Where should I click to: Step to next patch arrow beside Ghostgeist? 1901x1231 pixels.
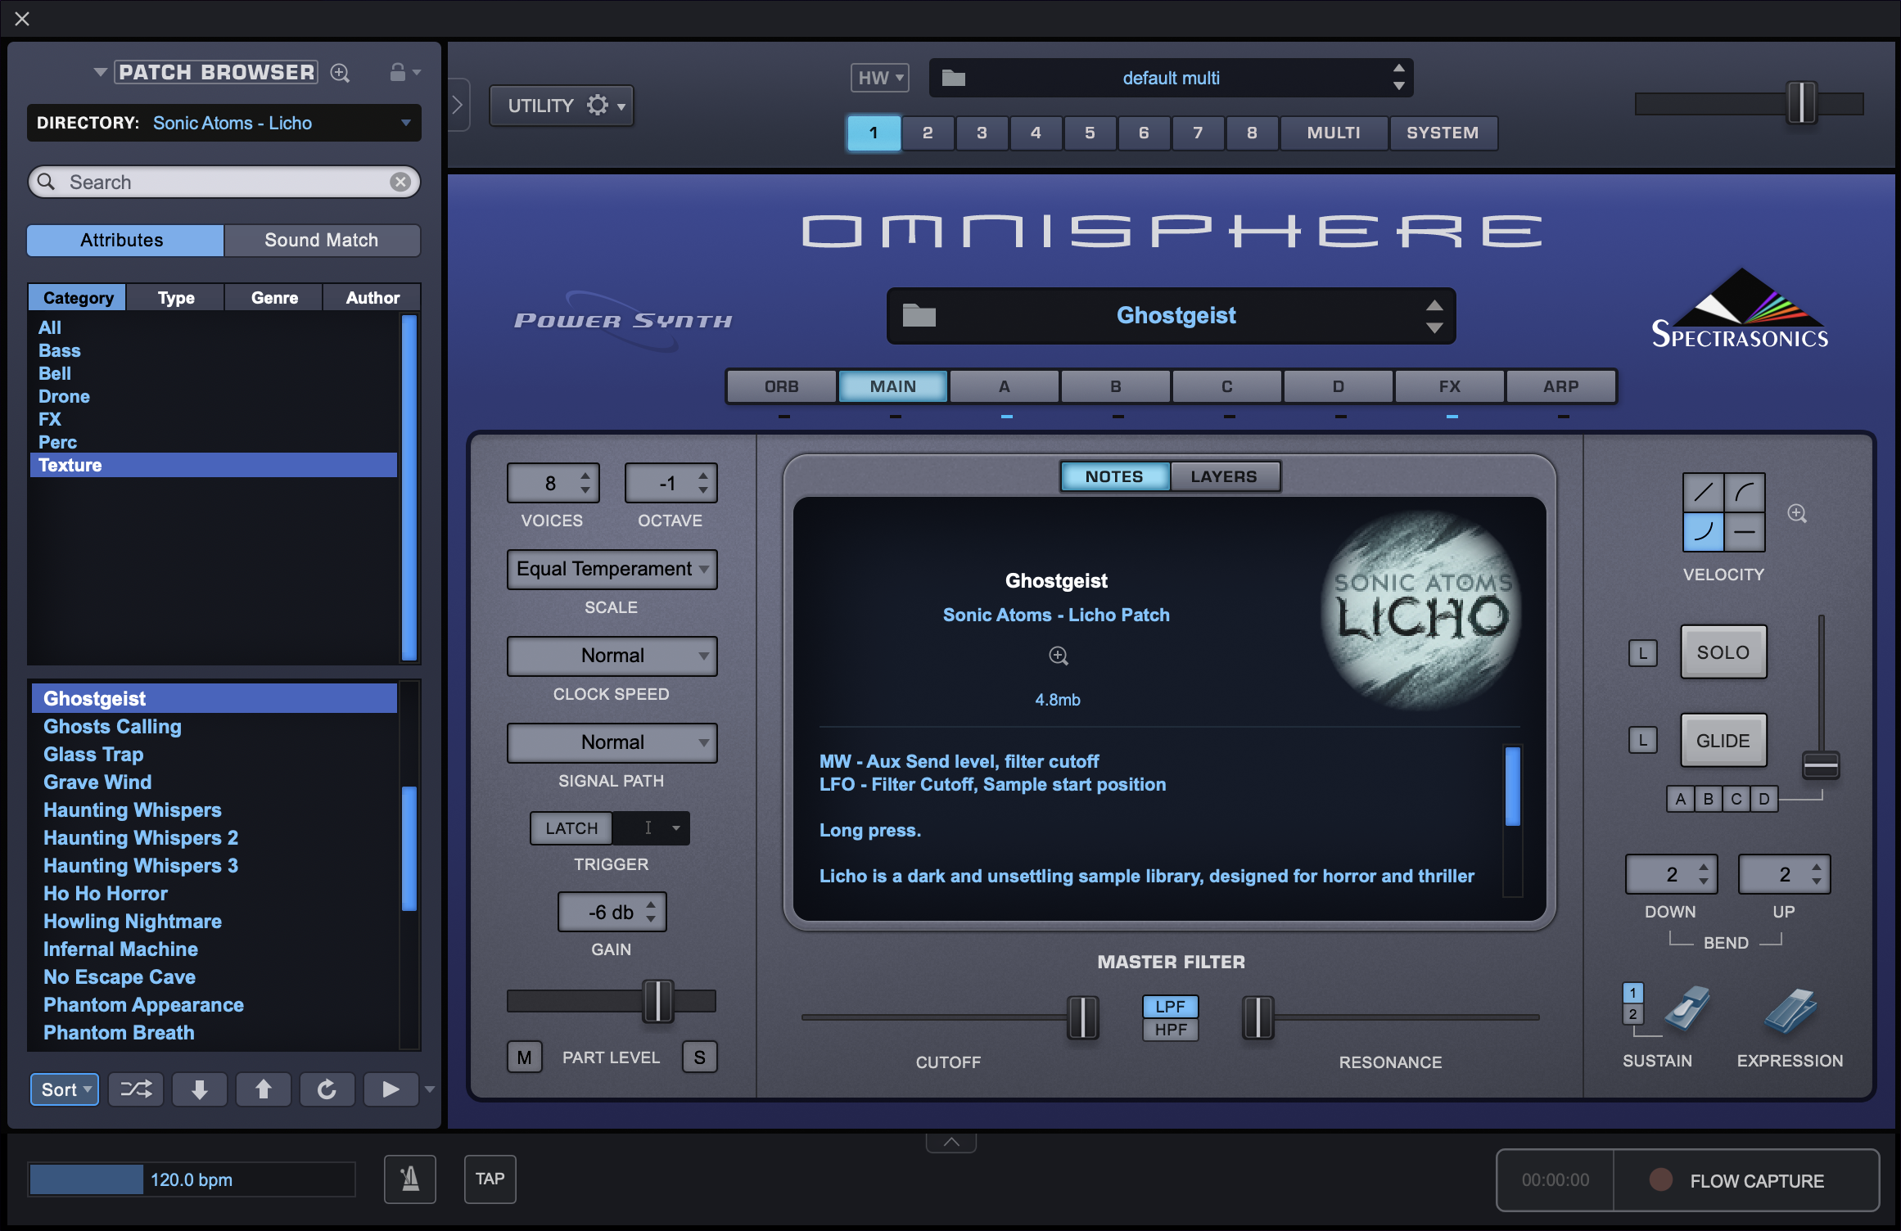coord(1434,327)
